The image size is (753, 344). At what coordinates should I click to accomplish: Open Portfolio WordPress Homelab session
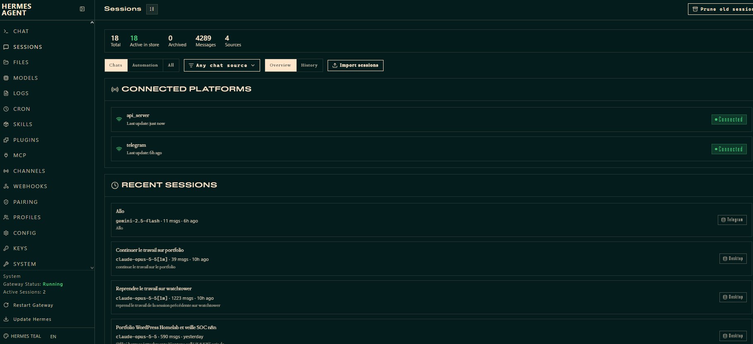431,332
